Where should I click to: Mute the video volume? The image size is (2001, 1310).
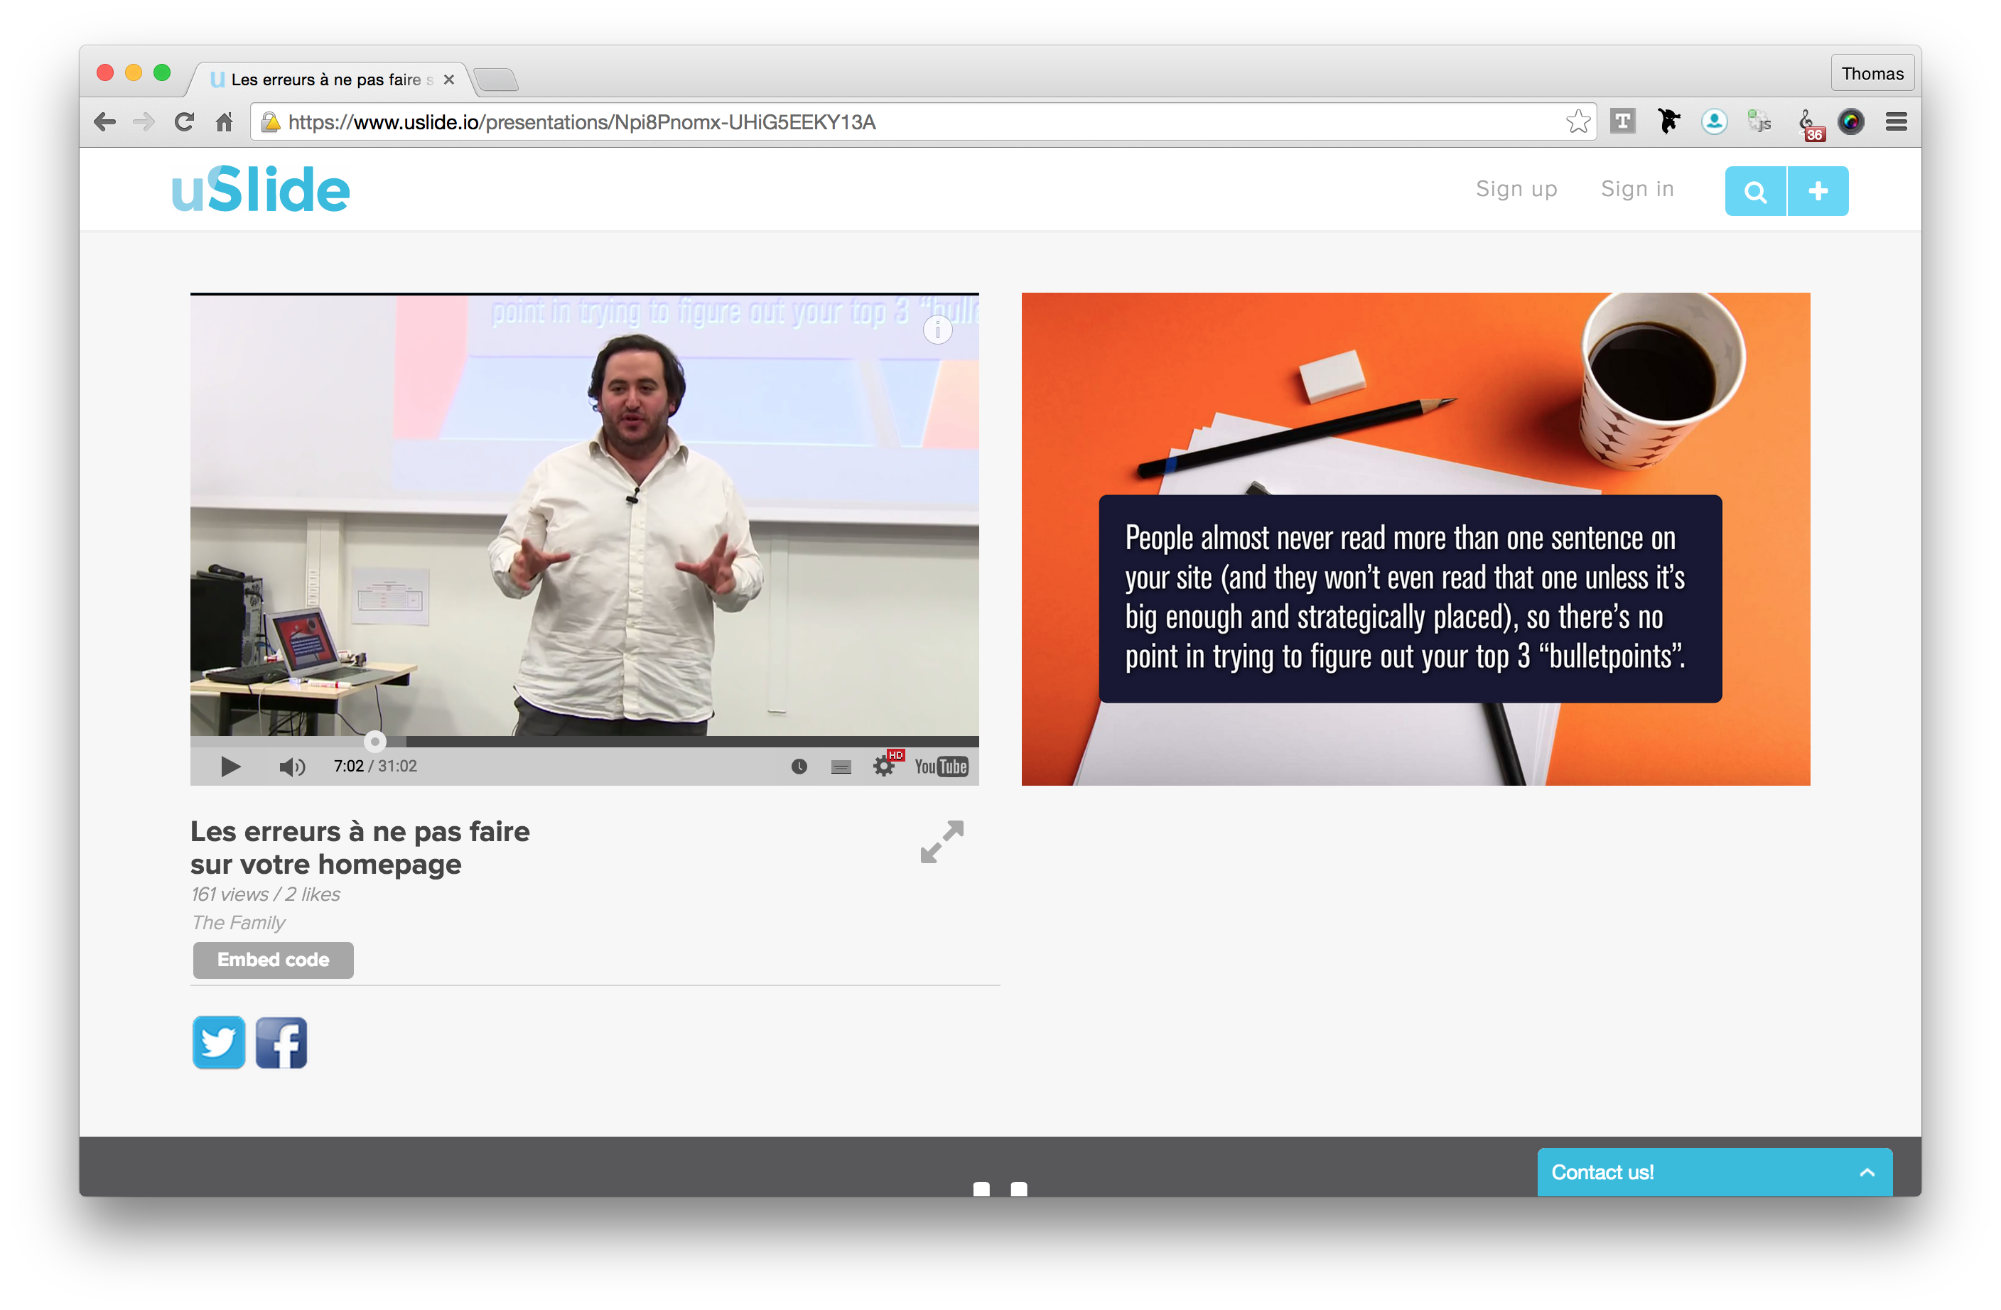(292, 766)
